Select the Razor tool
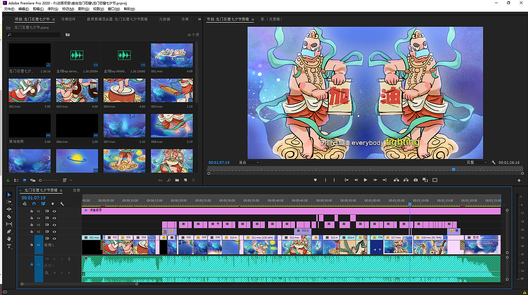 [9, 217]
